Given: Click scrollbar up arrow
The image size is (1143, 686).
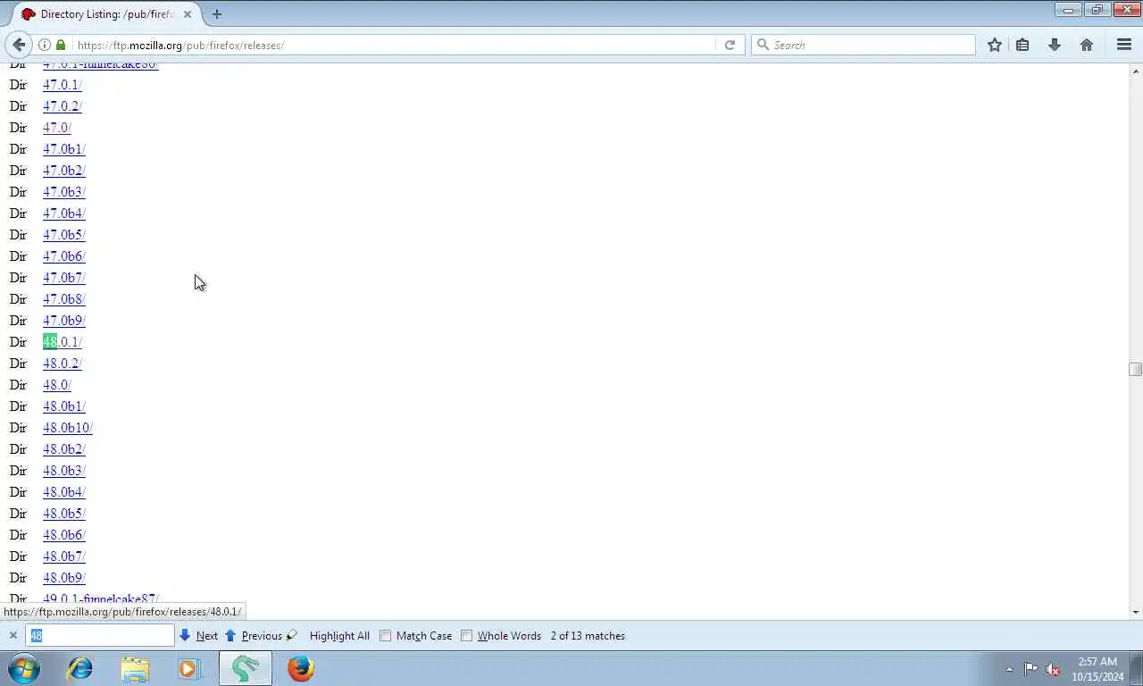Looking at the screenshot, I should tap(1135, 71).
